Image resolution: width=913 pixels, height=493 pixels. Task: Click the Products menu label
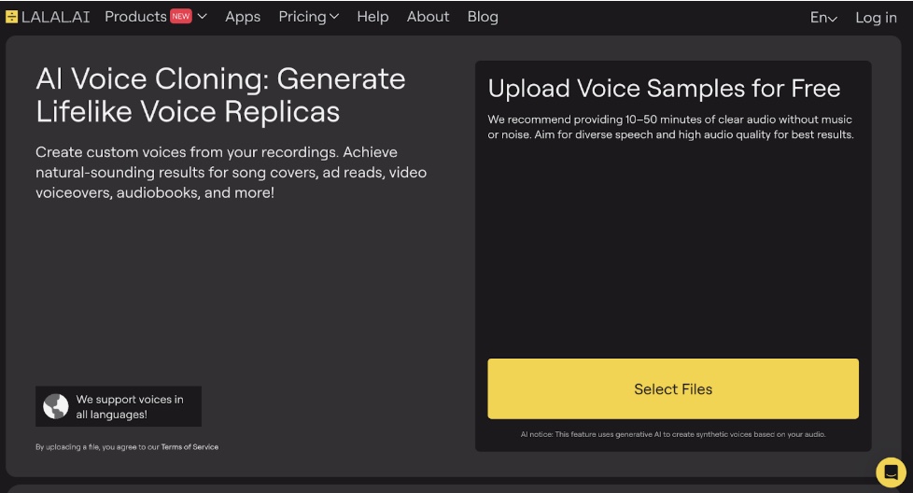(x=135, y=17)
